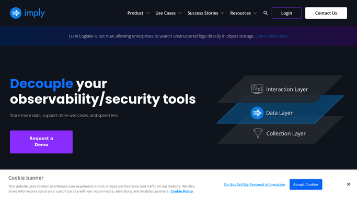Viewport: 357px width, 200px height.
Task: Click the Store more data subheading text
Action: [x=64, y=116]
